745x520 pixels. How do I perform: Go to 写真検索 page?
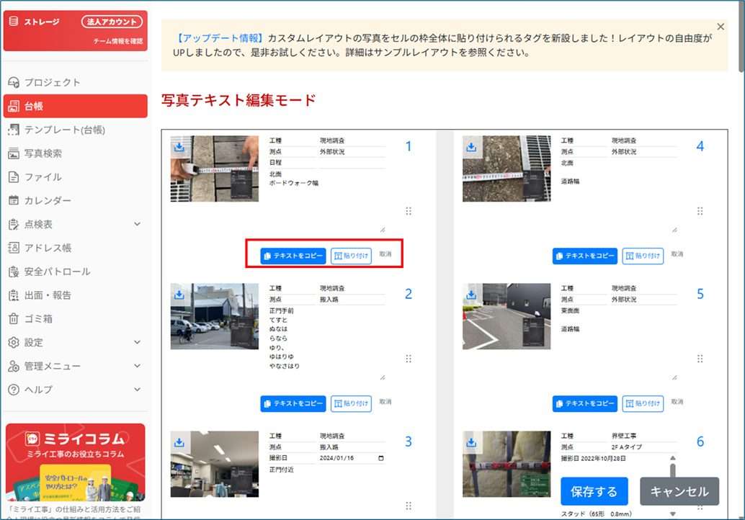coord(75,153)
